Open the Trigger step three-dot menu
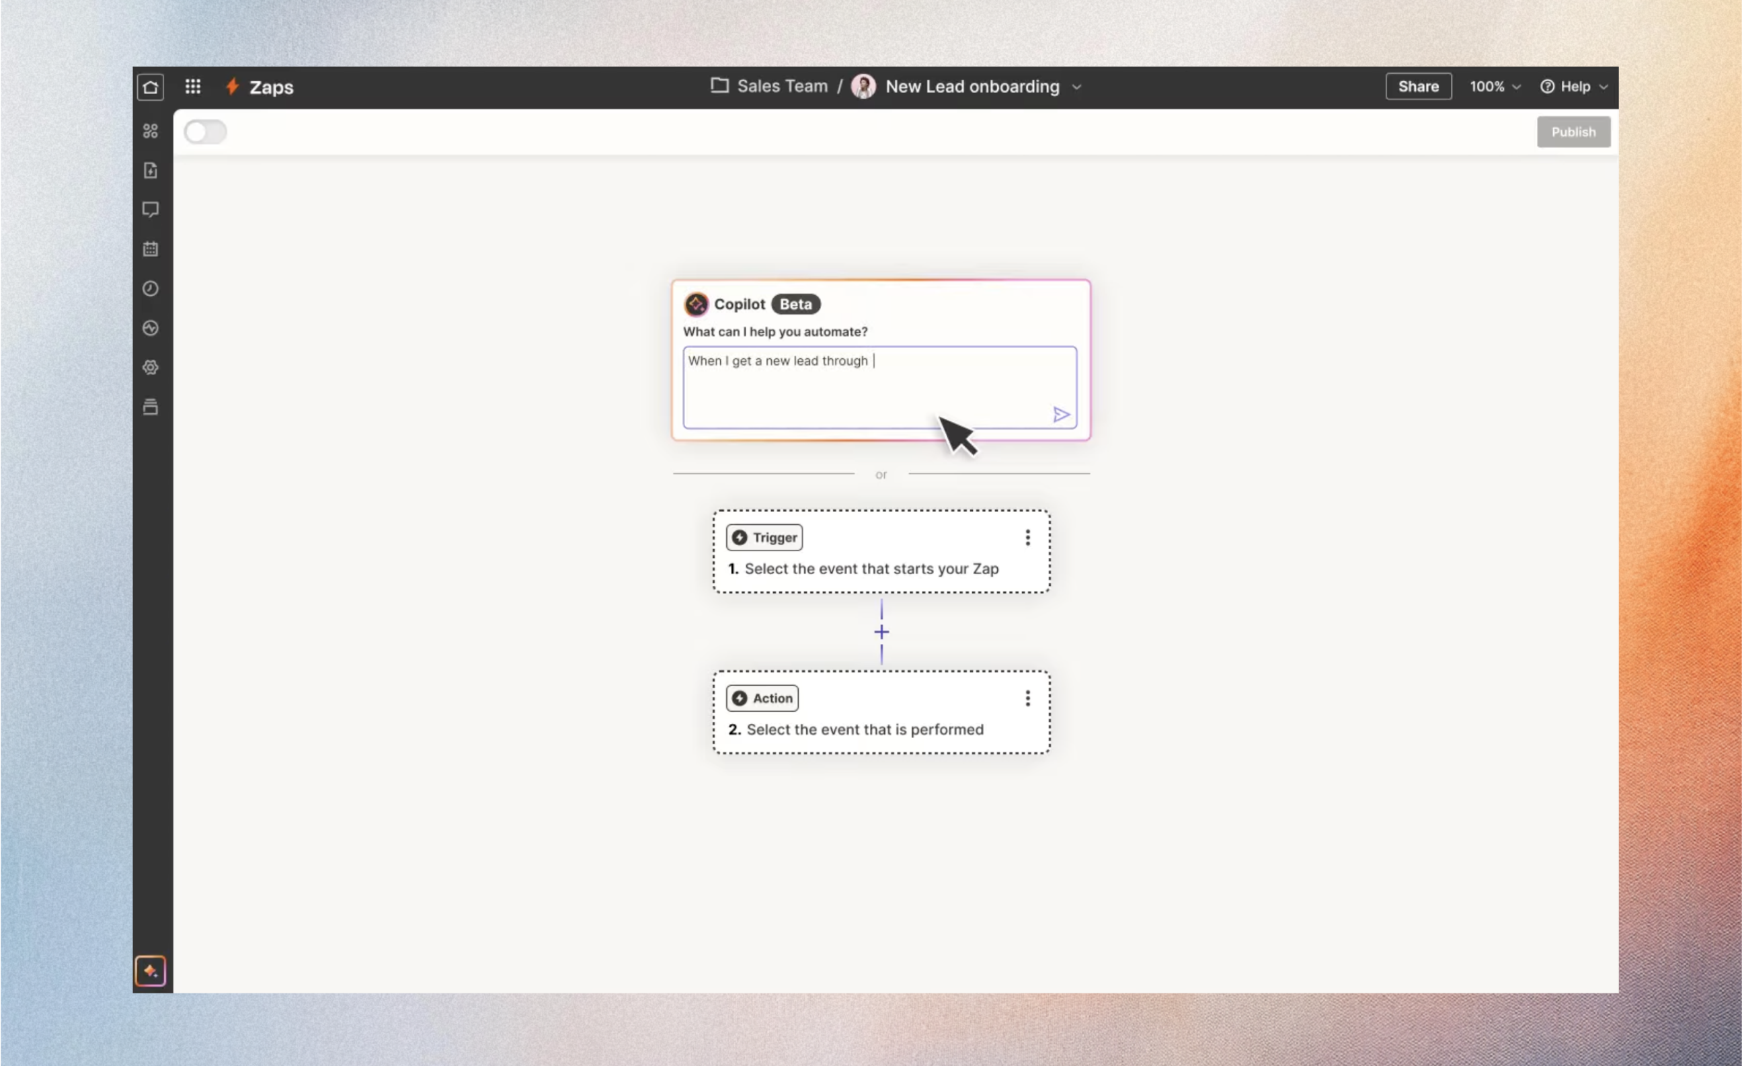Image resolution: width=1742 pixels, height=1066 pixels. coord(1027,538)
